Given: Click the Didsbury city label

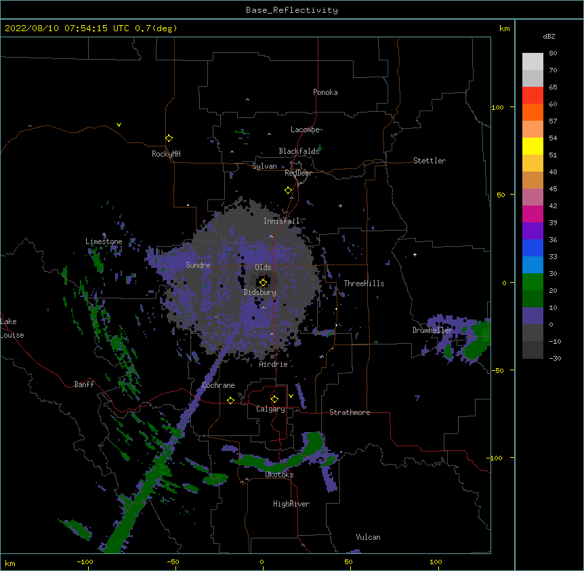Looking at the screenshot, I should (260, 292).
